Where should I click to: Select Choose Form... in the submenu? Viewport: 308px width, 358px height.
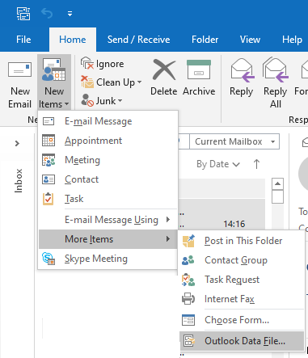click(242, 320)
